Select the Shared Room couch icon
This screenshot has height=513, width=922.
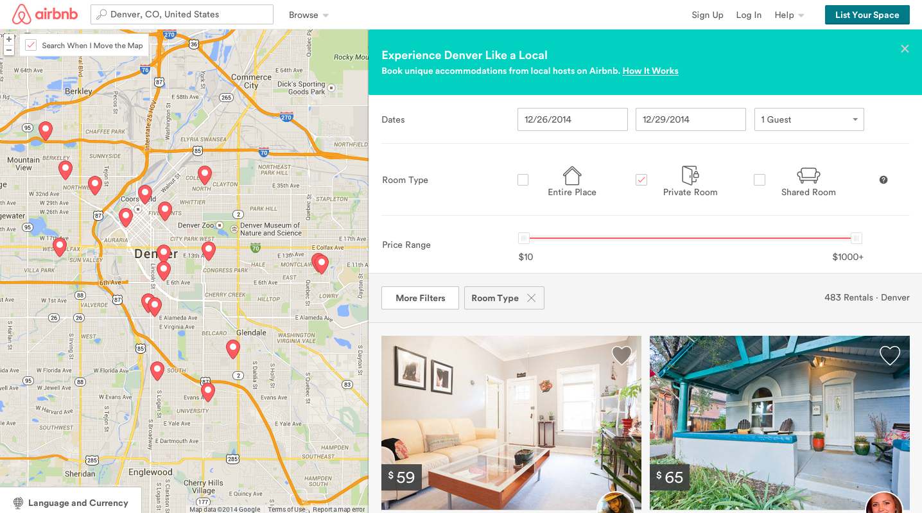coord(808,176)
